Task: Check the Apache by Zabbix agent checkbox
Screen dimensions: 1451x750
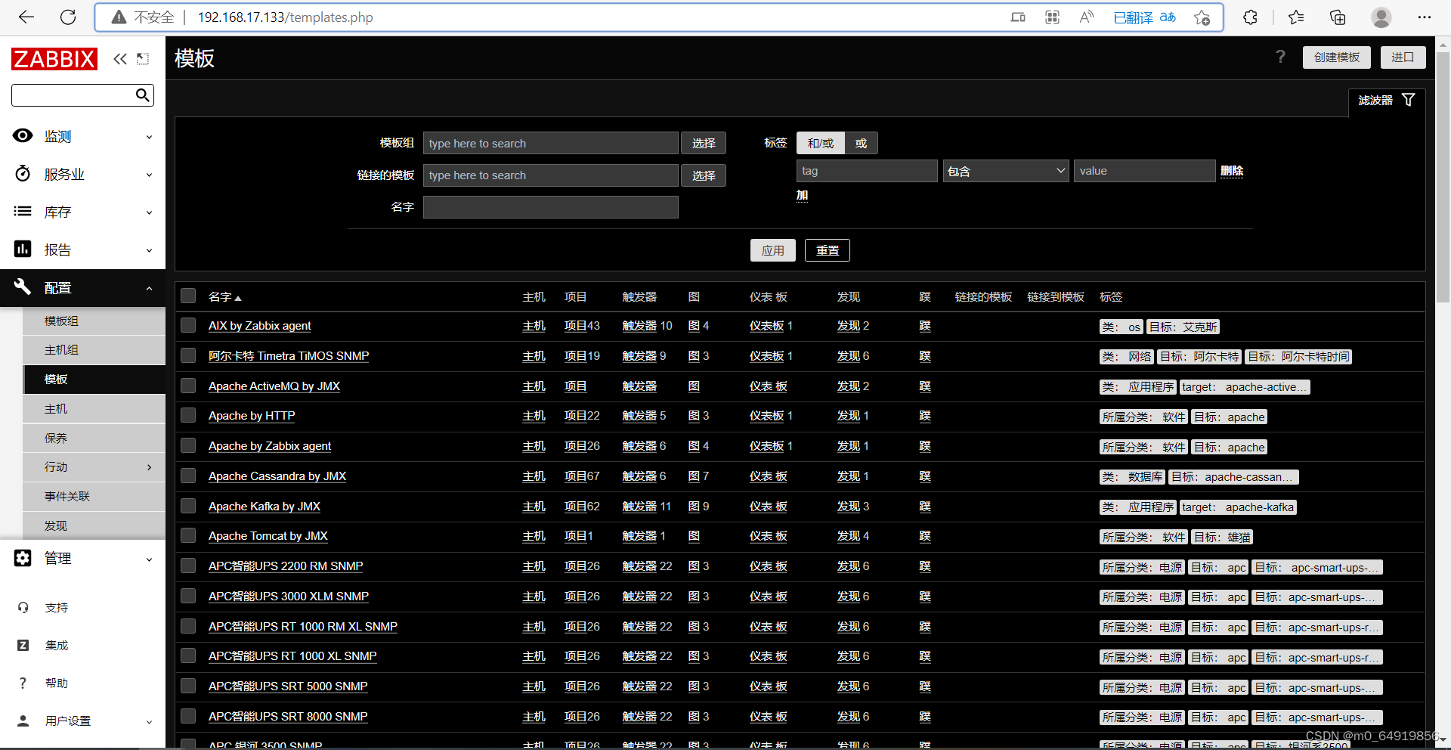Action: [188, 445]
